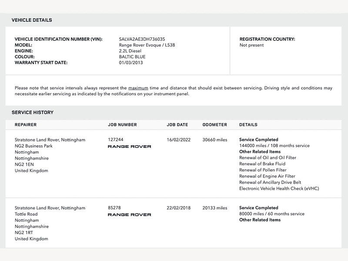Click "144000 miles / 108 months service"
This screenshot has width=348, height=261.
pyautogui.click(x=274, y=146)
